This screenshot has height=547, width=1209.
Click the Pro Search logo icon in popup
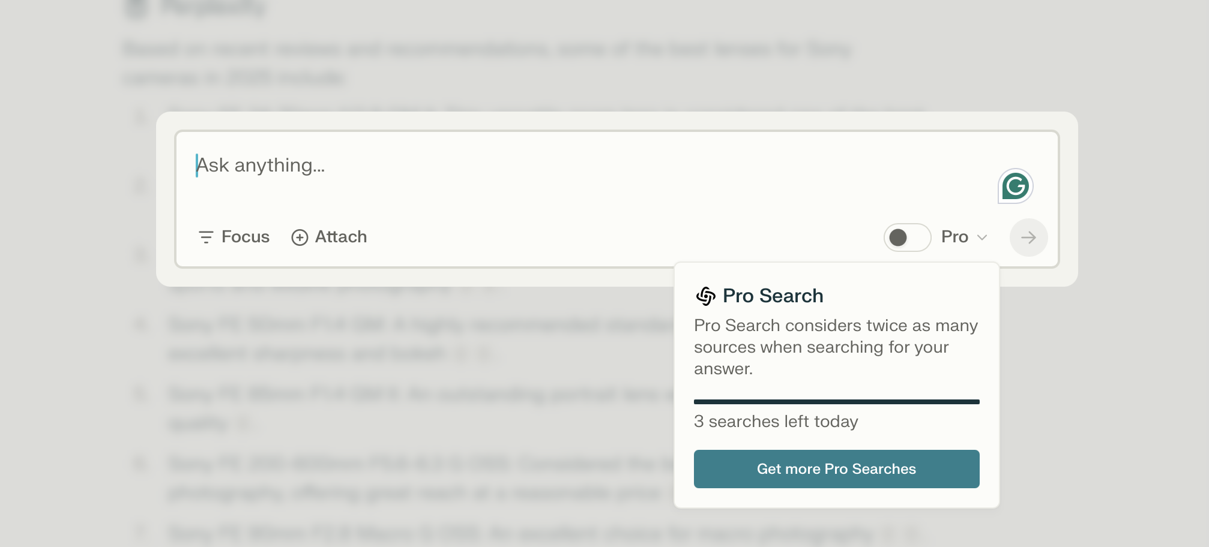pyautogui.click(x=706, y=296)
